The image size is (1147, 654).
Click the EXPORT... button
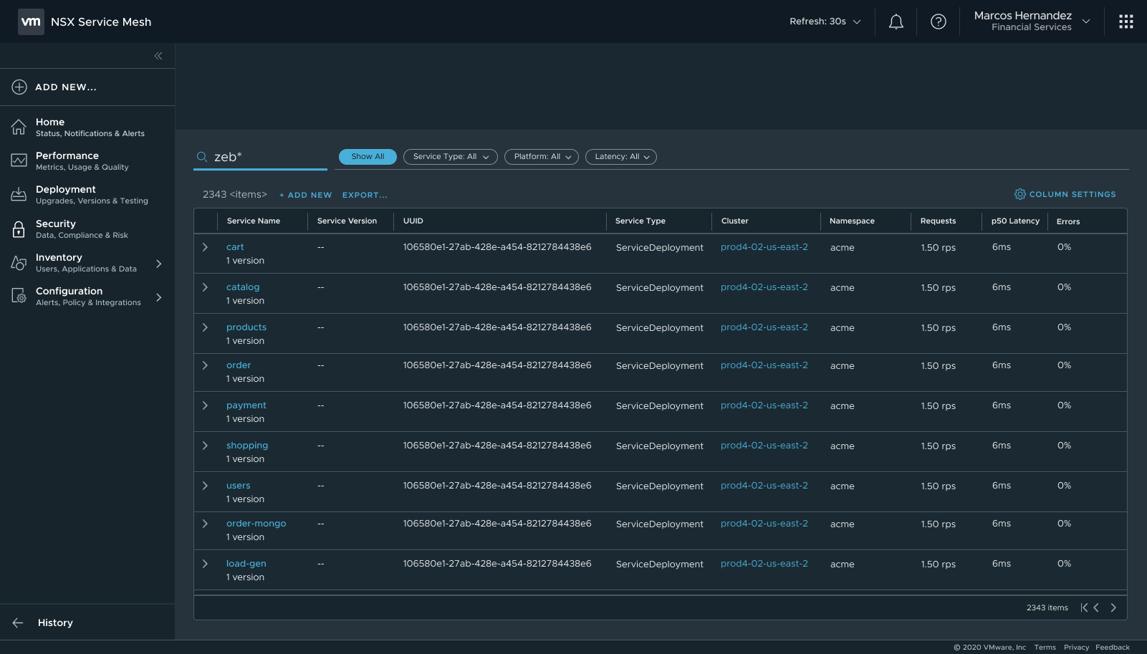pyautogui.click(x=365, y=195)
